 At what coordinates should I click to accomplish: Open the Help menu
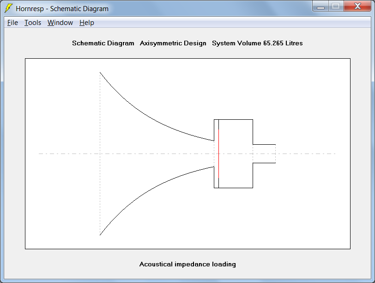[86, 23]
